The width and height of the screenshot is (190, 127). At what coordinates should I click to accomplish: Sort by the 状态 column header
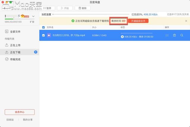tap(123, 27)
